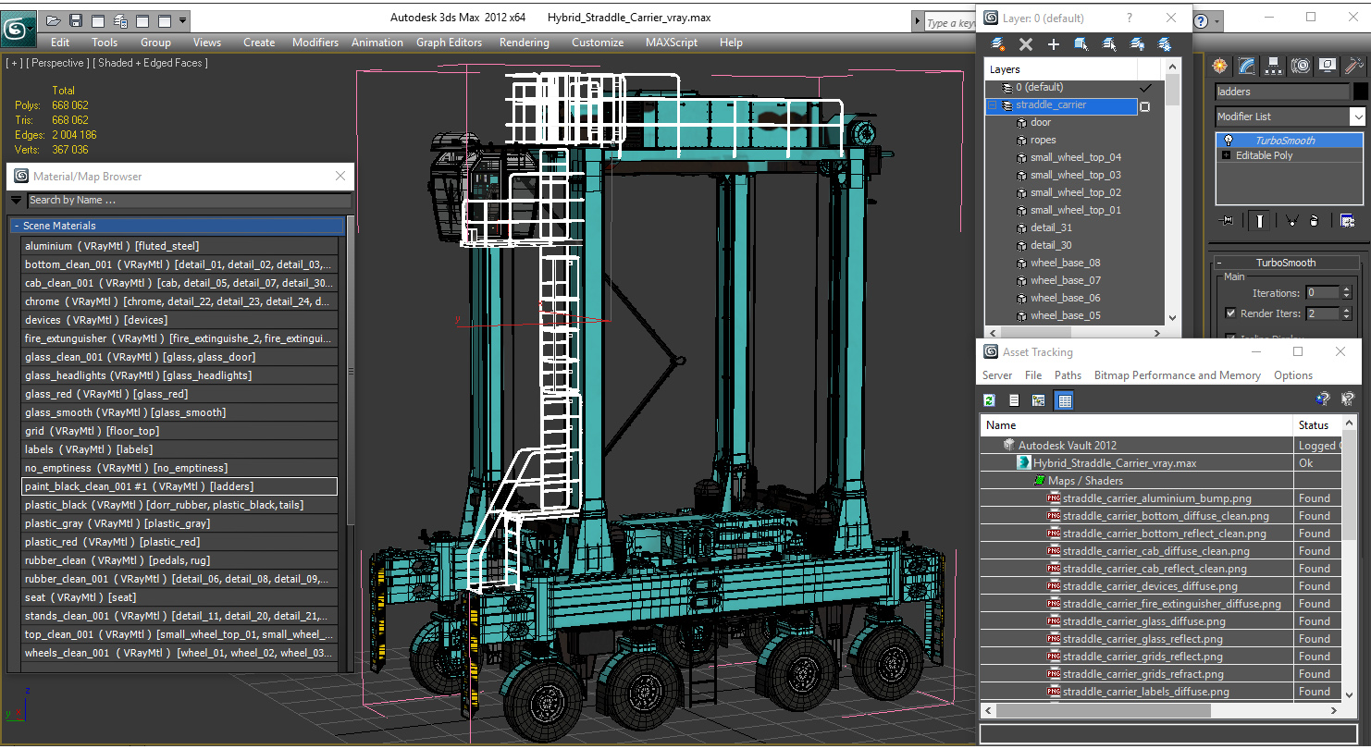Open the Rendering menu
Viewport: 1371px width, 749px height.
(x=525, y=43)
